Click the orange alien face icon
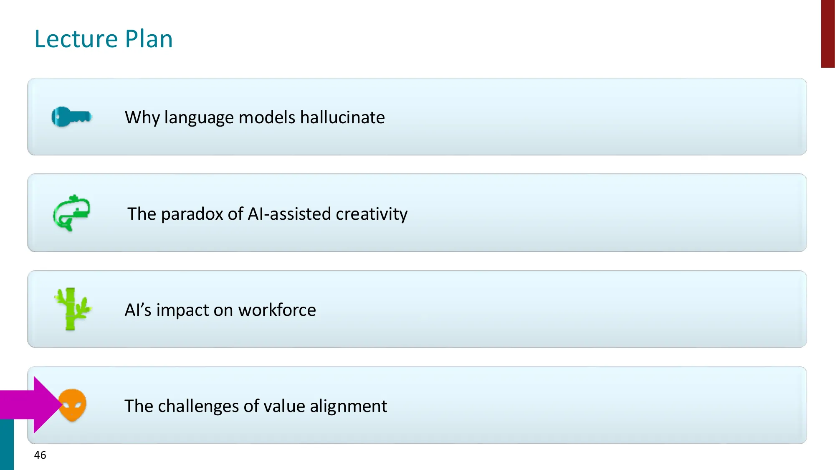 point(73,405)
